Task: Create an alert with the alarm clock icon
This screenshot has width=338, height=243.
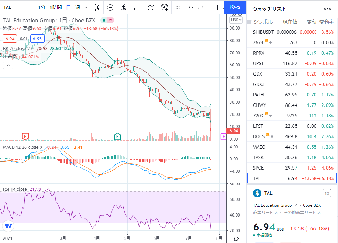Action: click(x=165, y=8)
